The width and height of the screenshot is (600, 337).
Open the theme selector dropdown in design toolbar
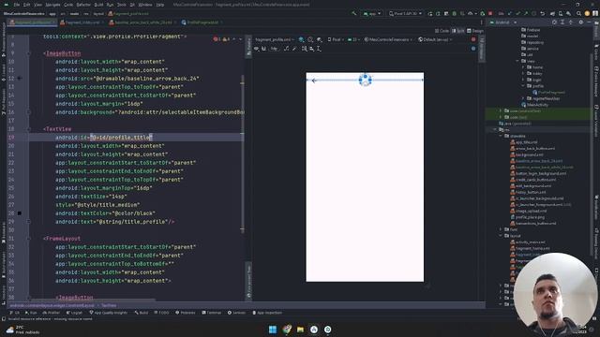coord(389,39)
